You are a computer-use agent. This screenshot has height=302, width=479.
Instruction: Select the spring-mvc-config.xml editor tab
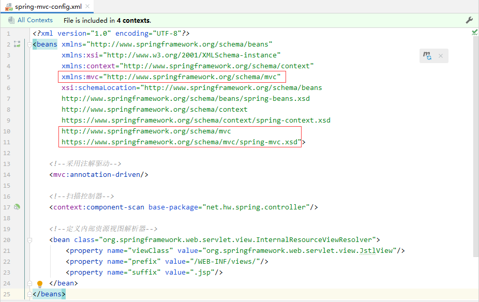click(48, 6)
